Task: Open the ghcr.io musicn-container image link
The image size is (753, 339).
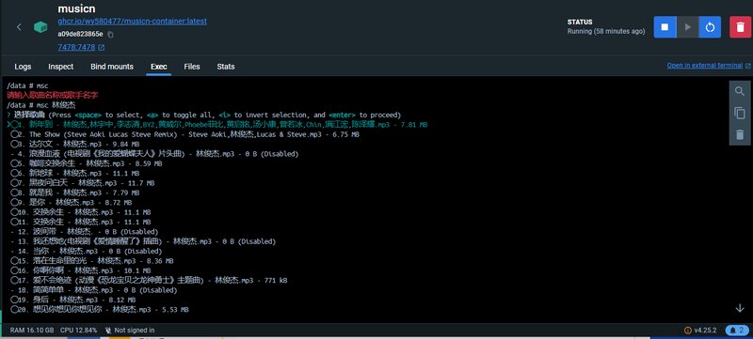Action: pyautogui.click(x=133, y=22)
